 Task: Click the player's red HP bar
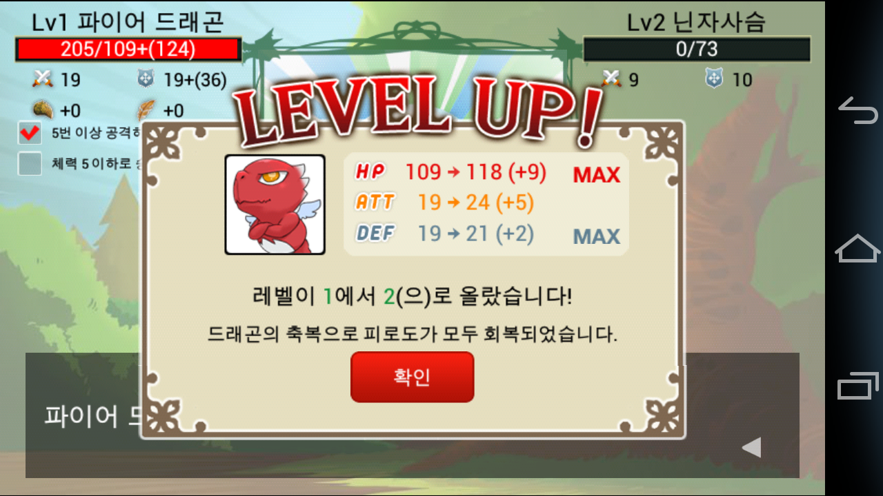coord(128,50)
